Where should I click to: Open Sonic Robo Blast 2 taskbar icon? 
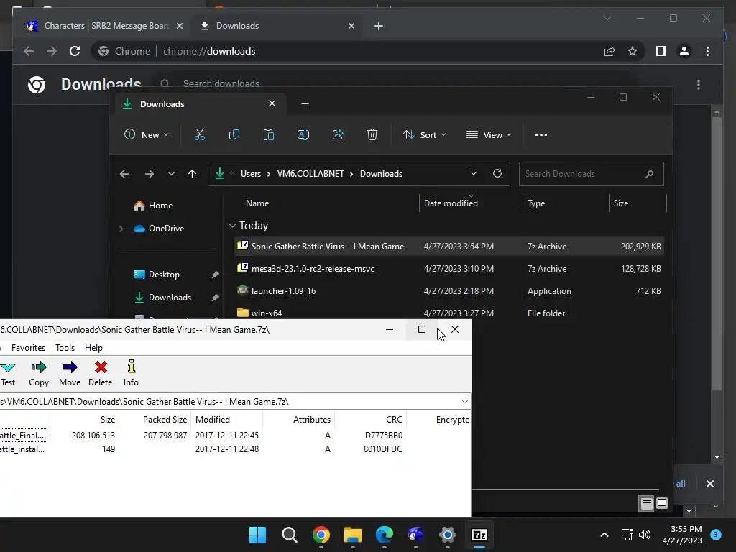point(416,535)
